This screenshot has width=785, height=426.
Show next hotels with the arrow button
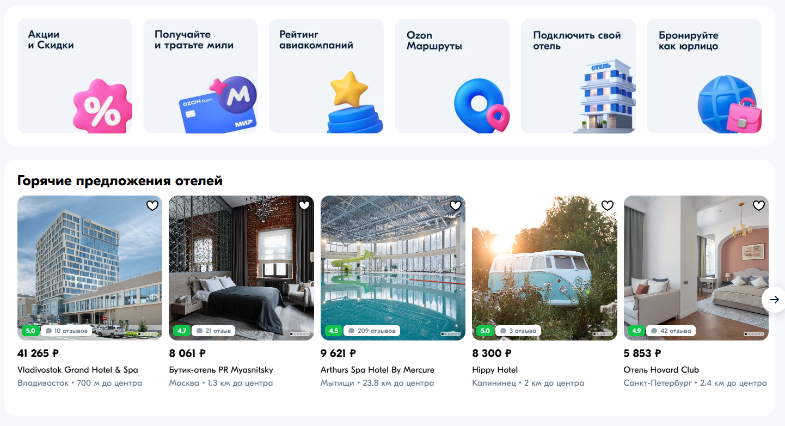[x=774, y=300]
